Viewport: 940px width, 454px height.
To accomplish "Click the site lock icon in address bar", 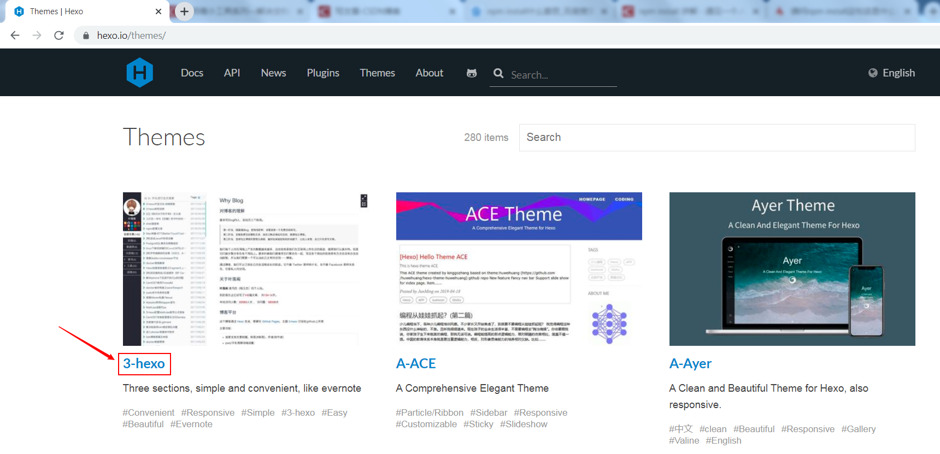I will [86, 36].
